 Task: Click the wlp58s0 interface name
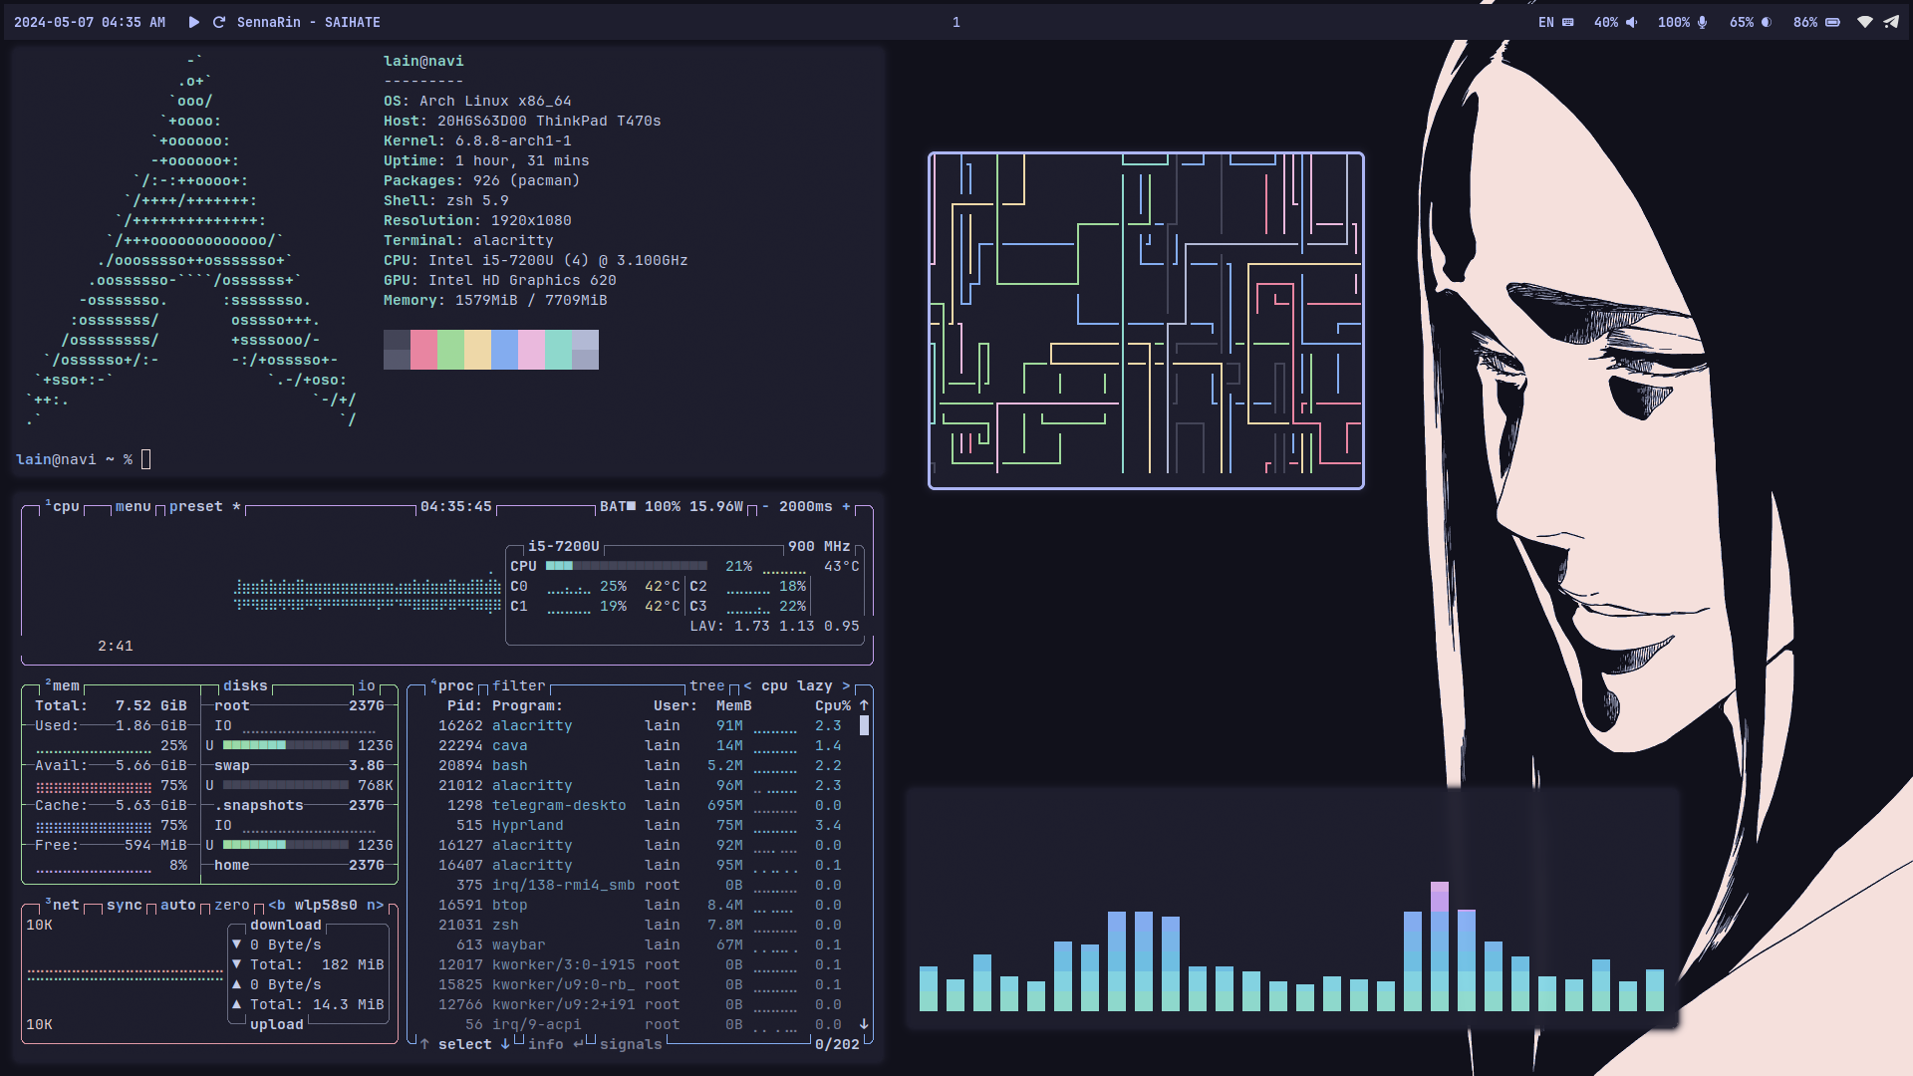click(327, 905)
